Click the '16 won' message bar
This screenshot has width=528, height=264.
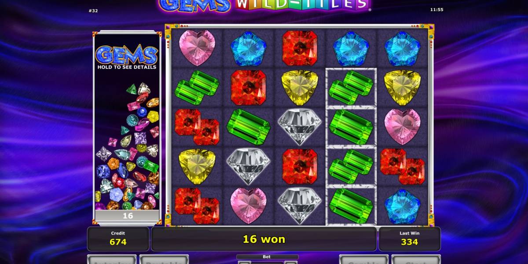(x=264, y=239)
